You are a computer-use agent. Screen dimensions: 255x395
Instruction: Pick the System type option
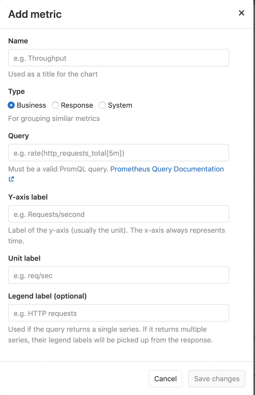tap(102, 105)
